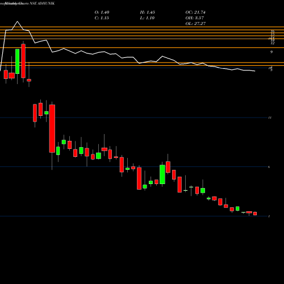Select the open value O: 1.40
284x284 pixels.
click(x=102, y=12)
